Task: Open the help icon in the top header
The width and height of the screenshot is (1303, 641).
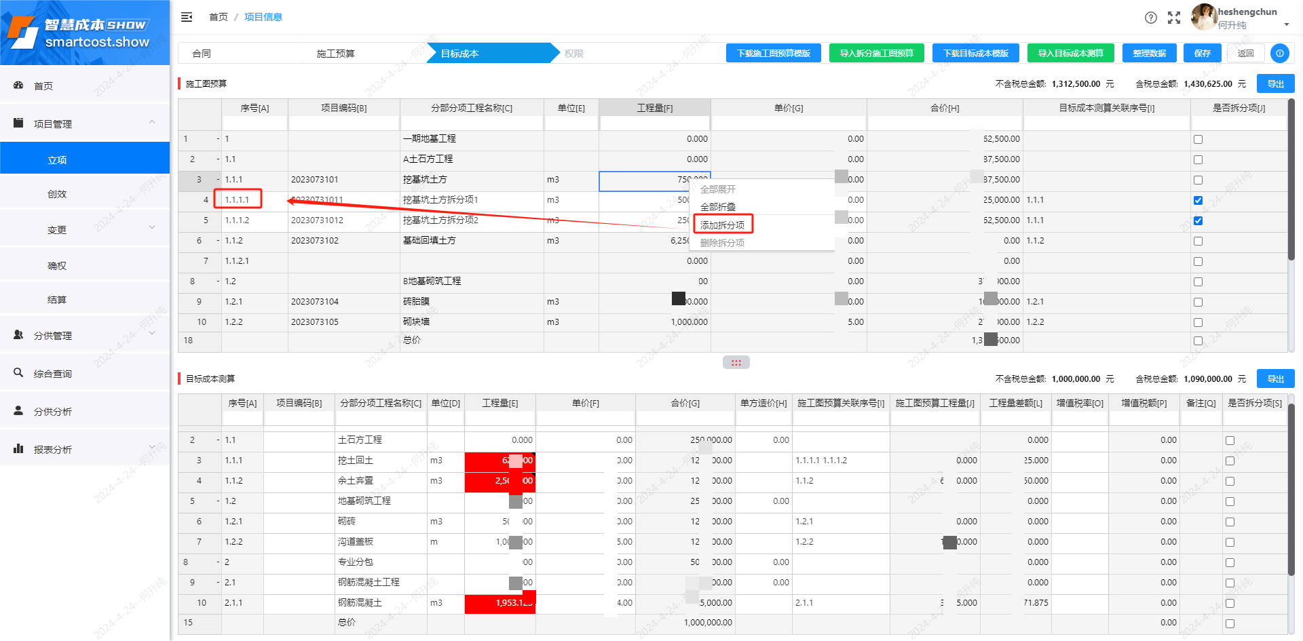Action: pyautogui.click(x=1151, y=18)
